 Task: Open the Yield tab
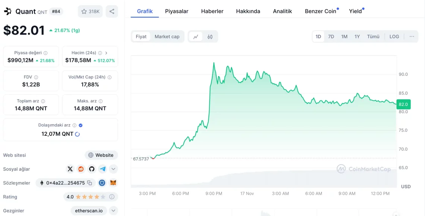(x=355, y=11)
